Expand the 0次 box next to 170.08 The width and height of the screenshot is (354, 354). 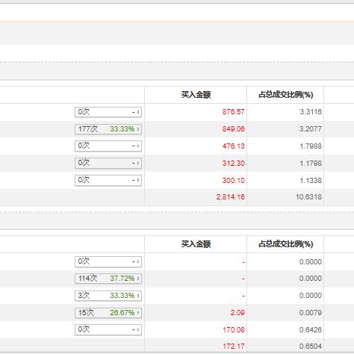108,329
